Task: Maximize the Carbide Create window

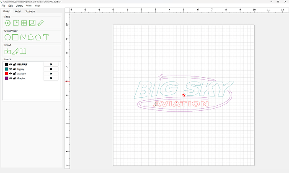Action: pos(278,2)
